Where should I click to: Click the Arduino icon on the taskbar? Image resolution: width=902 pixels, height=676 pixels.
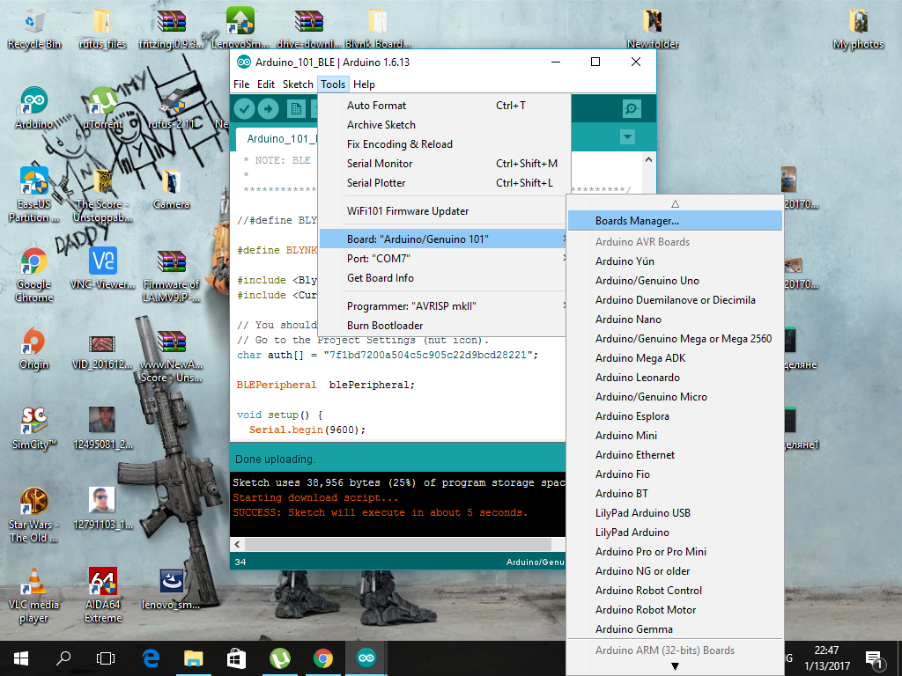pyautogui.click(x=366, y=658)
